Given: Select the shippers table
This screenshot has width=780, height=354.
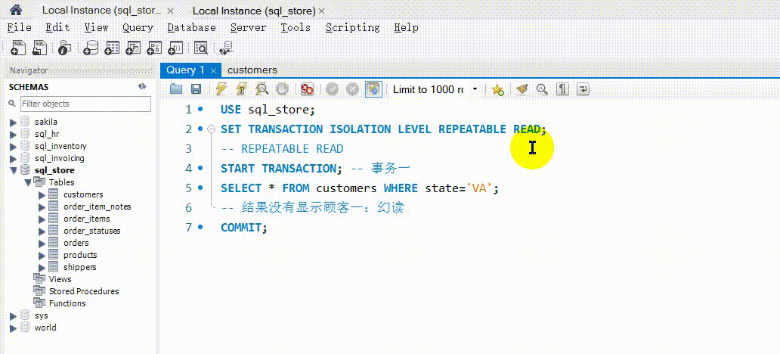Looking at the screenshot, I should click(80, 267).
